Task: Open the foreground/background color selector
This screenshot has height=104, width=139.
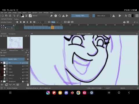Action: (22, 16)
